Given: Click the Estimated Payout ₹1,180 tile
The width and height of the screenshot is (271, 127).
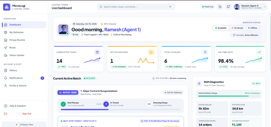Looking at the screenshot, I should coord(245,122).
